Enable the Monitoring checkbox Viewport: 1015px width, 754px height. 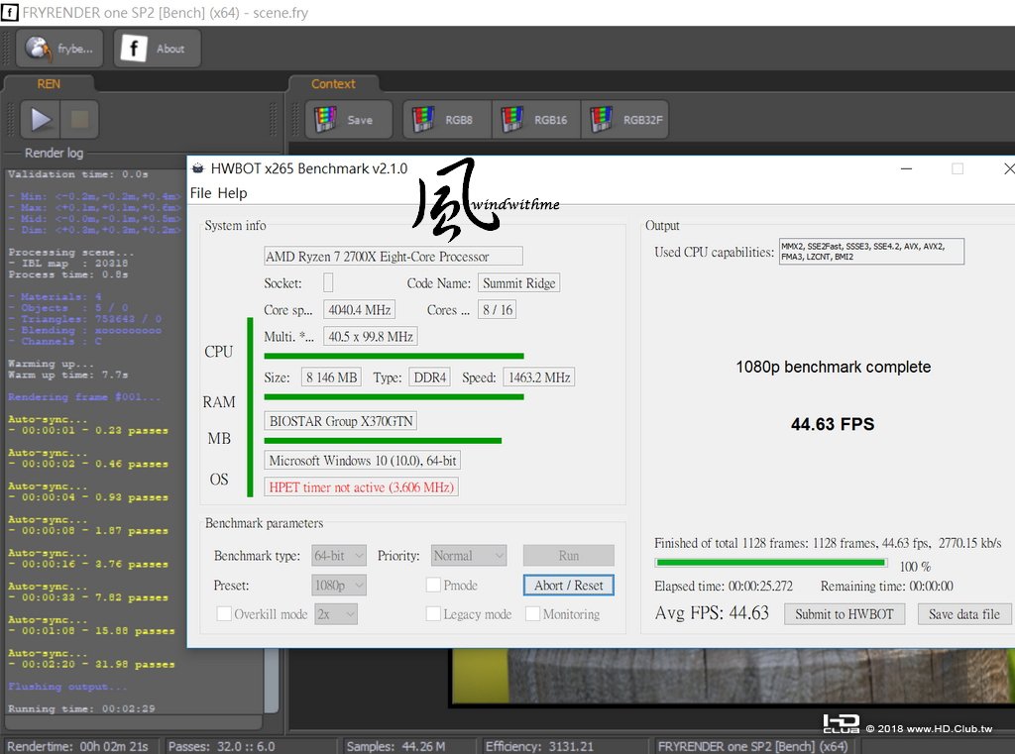(x=532, y=614)
